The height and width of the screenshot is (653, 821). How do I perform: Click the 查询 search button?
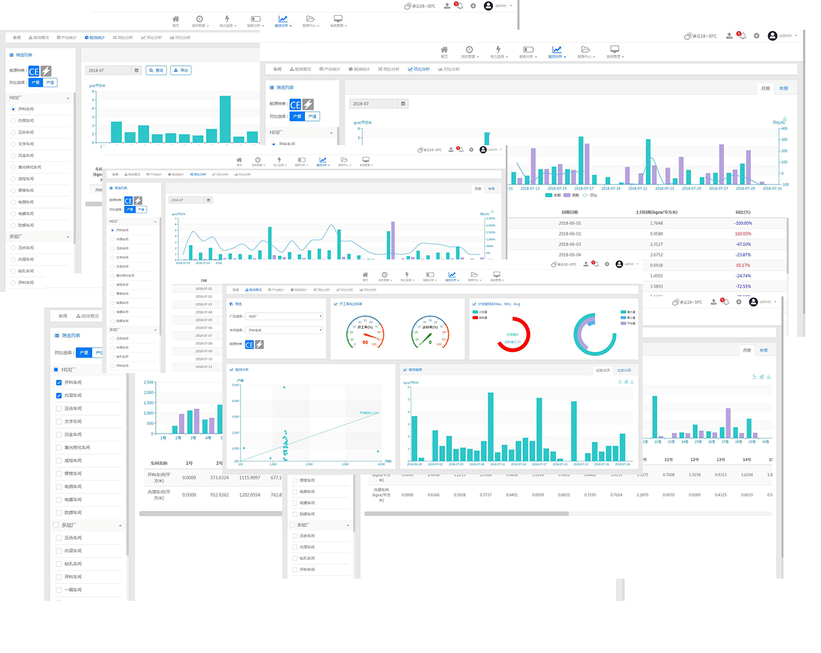pos(156,70)
